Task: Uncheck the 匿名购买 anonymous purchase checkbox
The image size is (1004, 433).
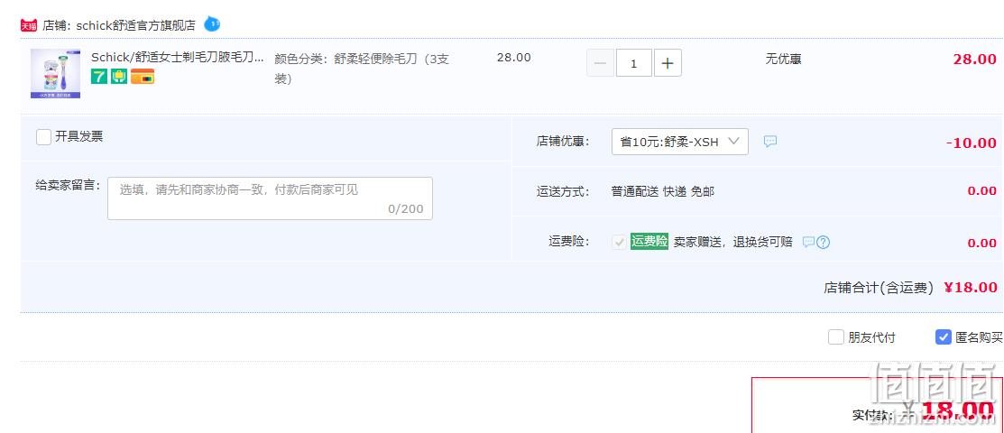Action: pos(943,336)
